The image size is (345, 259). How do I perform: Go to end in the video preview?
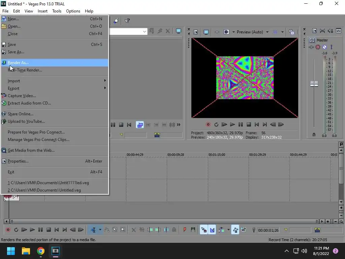click(265, 125)
